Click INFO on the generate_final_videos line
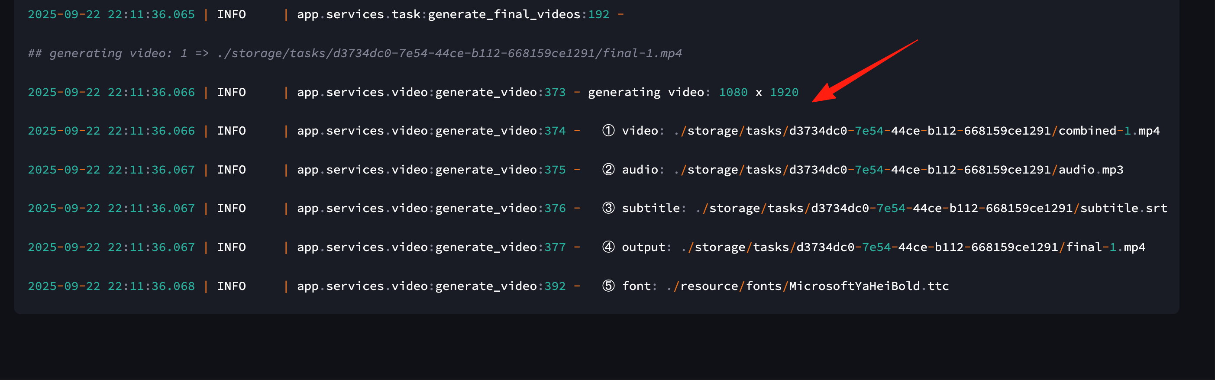The height and width of the screenshot is (380, 1215). click(231, 15)
